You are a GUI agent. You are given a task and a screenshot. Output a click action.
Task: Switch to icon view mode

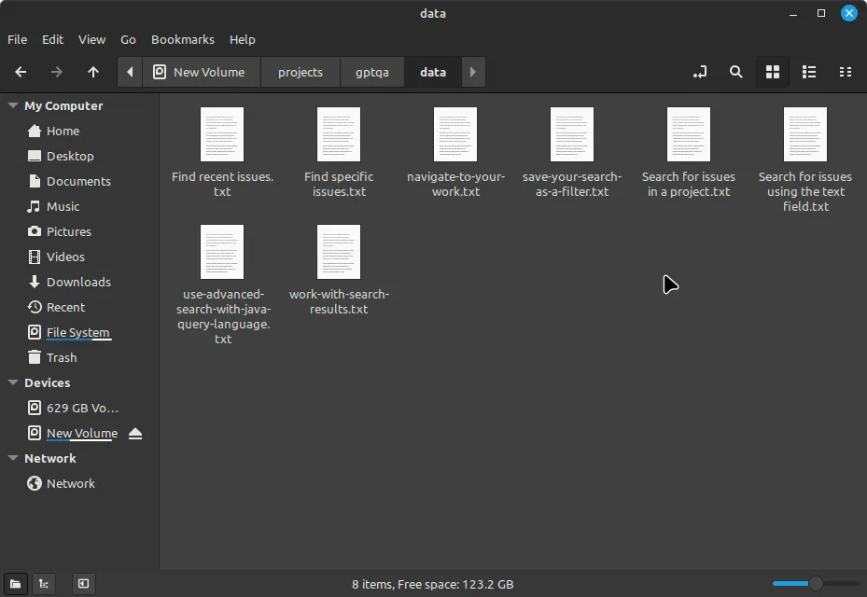tap(773, 72)
